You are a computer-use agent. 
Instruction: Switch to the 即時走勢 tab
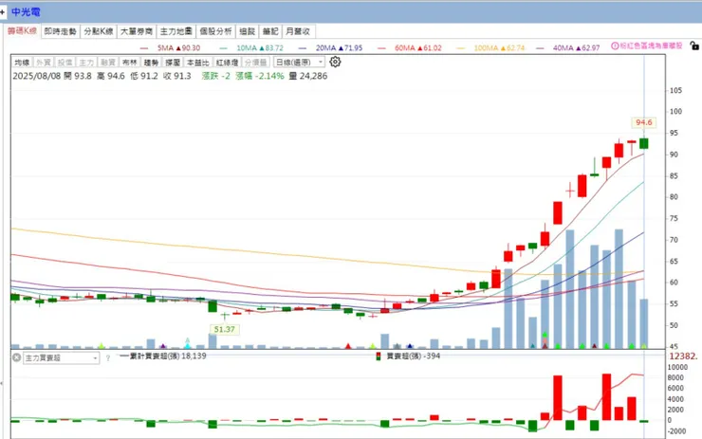coord(61,31)
